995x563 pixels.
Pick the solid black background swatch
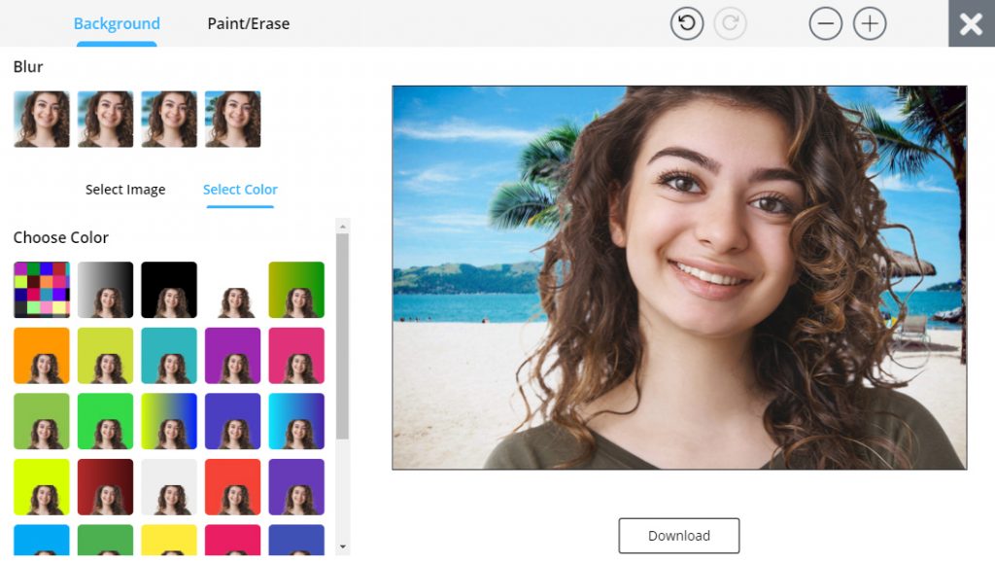169,289
